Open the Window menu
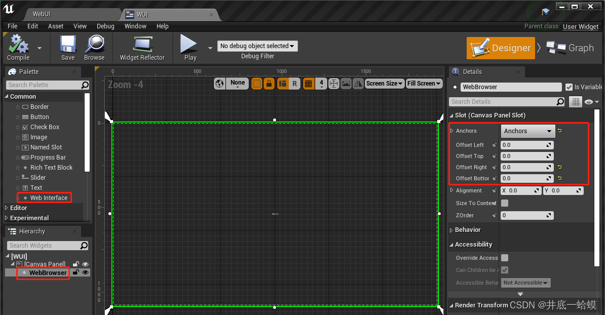Image resolution: width=605 pixels, height=315 pixels. (x=135, y=26)
